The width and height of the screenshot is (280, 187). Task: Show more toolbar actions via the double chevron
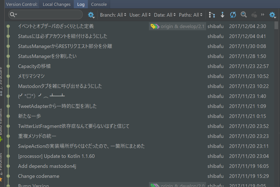[263, 15]
